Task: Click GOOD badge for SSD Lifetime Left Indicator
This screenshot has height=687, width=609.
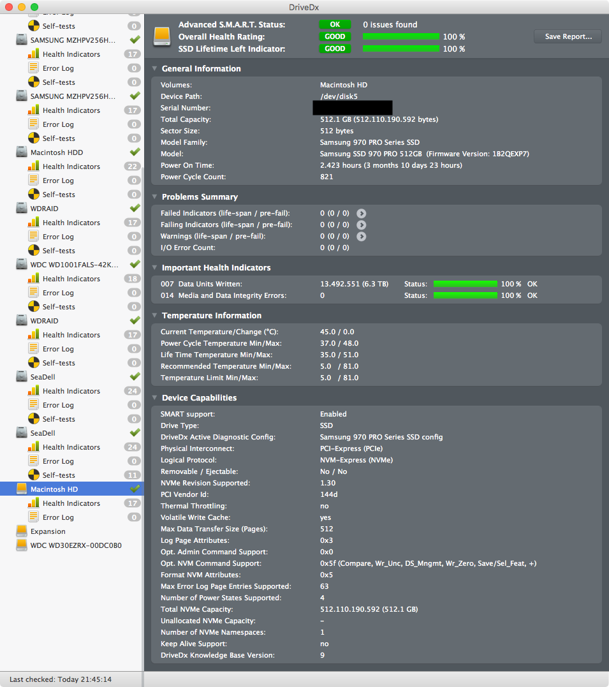Action: 335,48
